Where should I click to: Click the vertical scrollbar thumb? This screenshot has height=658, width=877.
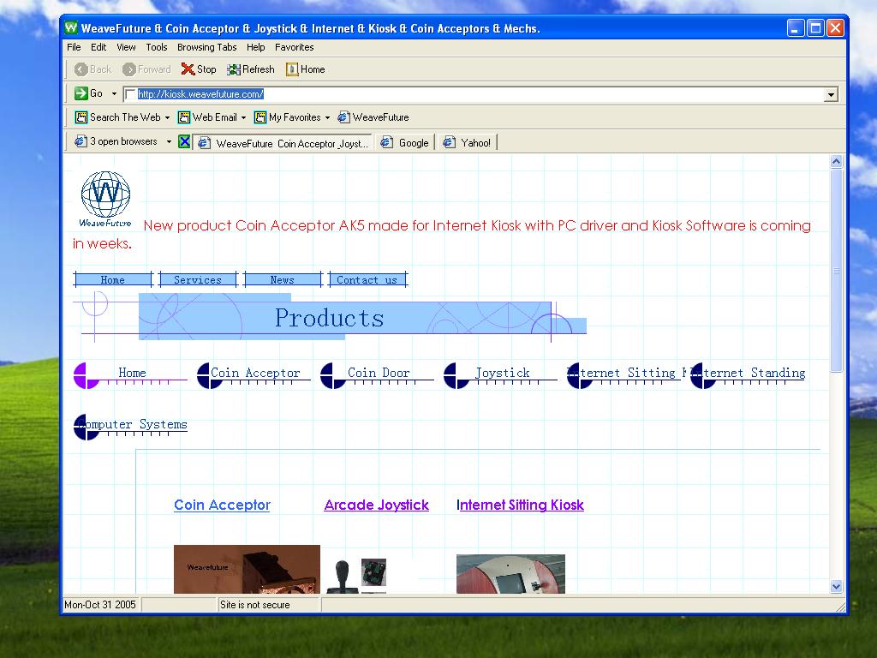pos(836,270)
